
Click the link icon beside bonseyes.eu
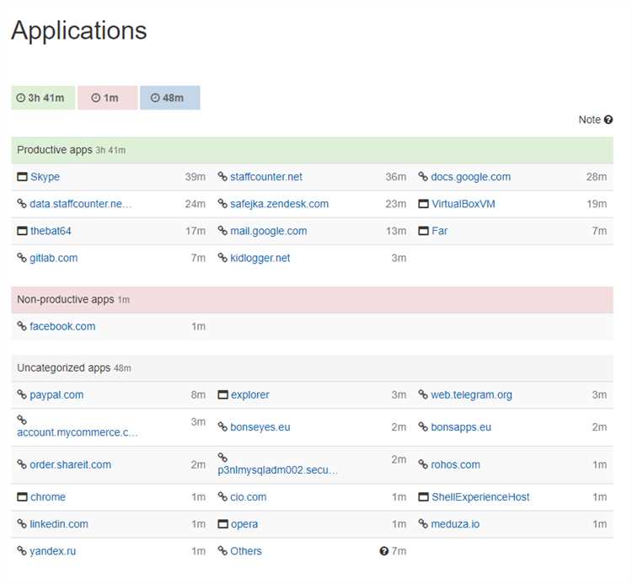tap(222, 426)
